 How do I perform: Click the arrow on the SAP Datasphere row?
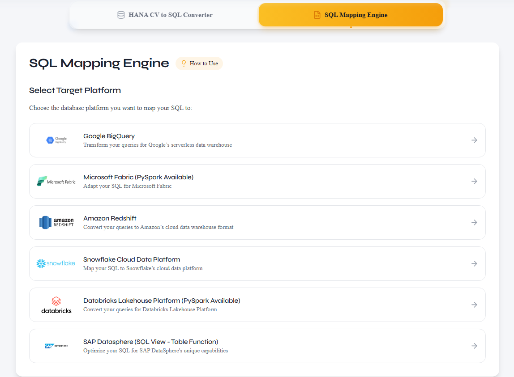point(474,346)
